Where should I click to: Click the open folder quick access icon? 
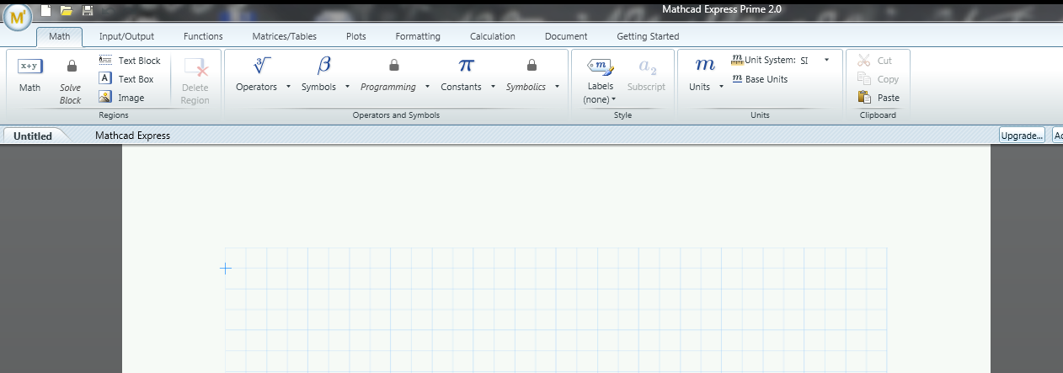coord(66,10)
